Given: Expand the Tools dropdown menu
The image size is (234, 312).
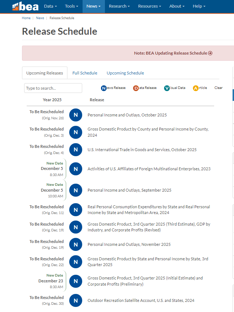Looking at the screenshot, I should [71, 6].
